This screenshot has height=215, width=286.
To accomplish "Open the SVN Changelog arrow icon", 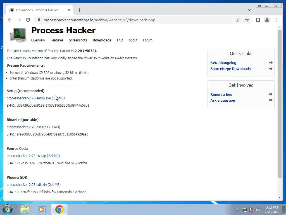I will pyautogui.click(x=270, y=63).
